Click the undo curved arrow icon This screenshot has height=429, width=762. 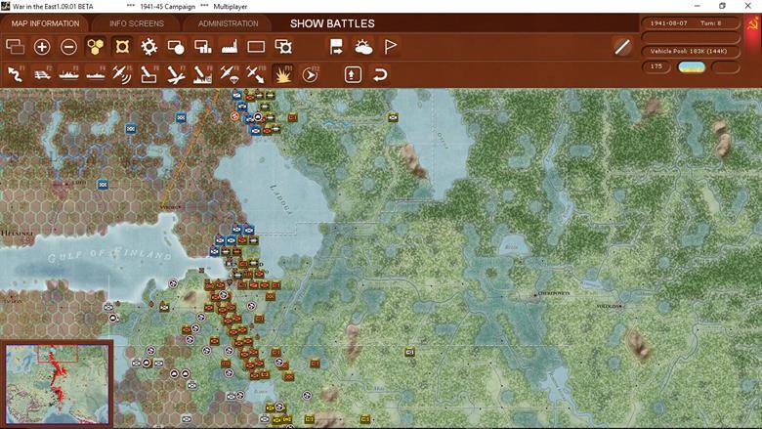[x=380, y=74]
